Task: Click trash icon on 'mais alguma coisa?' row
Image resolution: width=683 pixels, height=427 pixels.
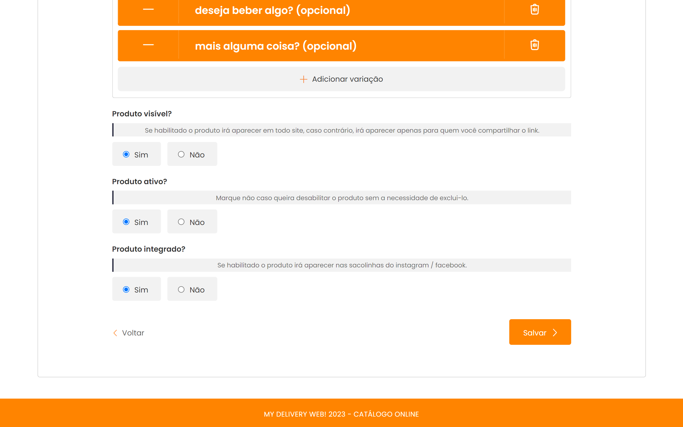Action: click(535, 45)
